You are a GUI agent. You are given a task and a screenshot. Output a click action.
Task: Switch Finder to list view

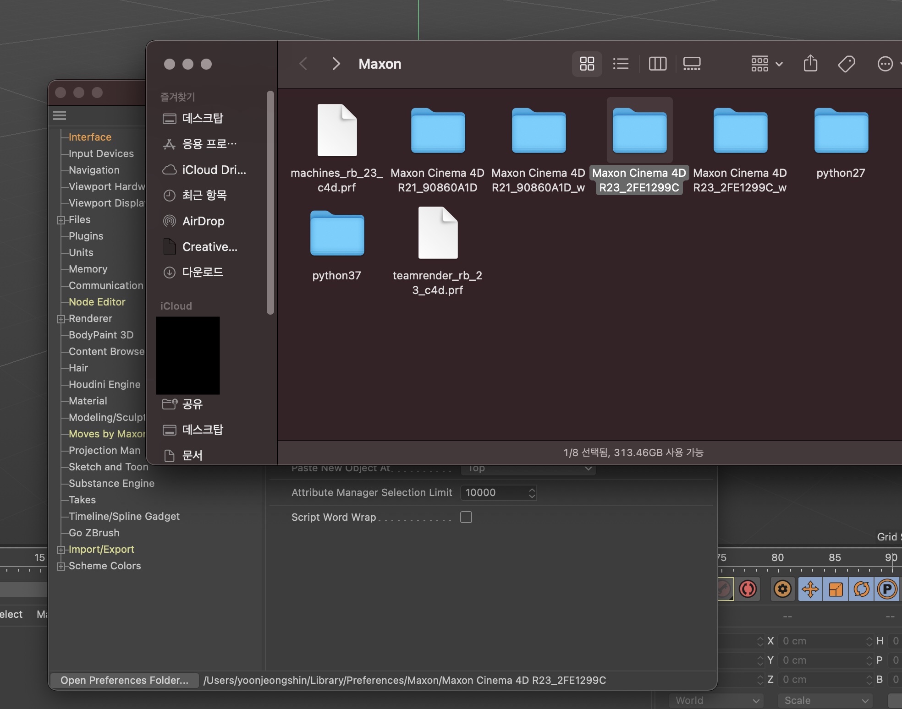click(x=621, y=64)
